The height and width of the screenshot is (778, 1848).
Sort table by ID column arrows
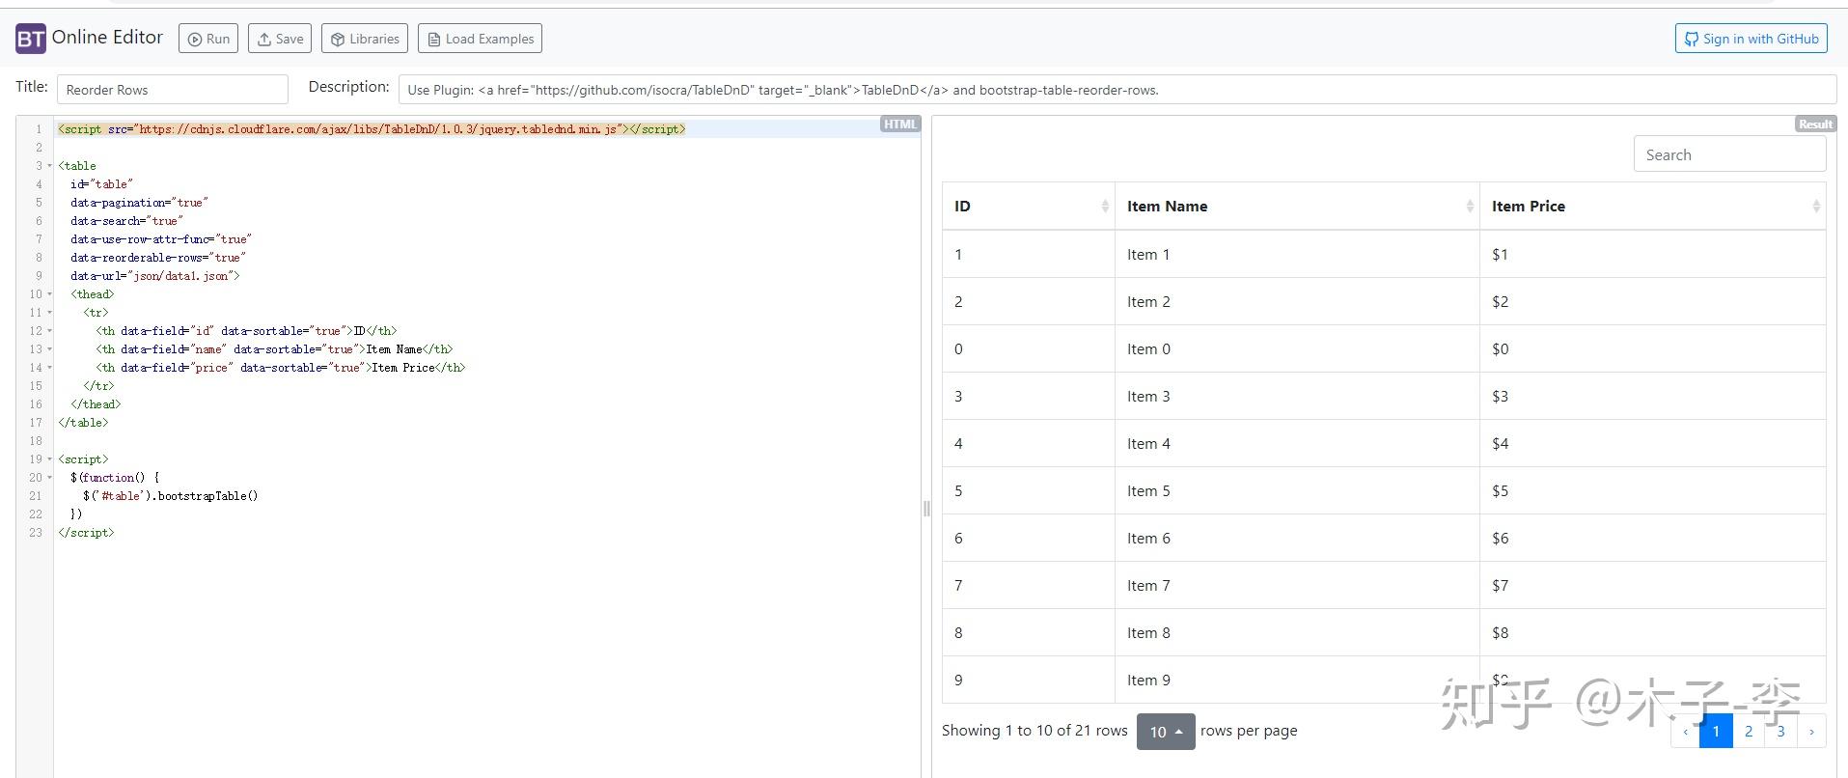[x=1105, y=207]
